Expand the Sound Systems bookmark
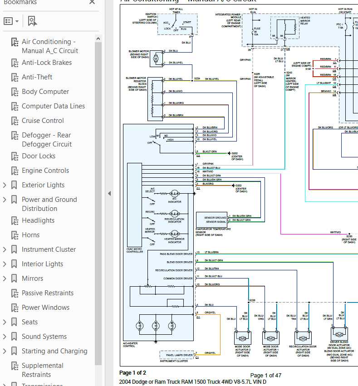Image resolution: width=358 pixels, height=386 pixels. (5, 337)
